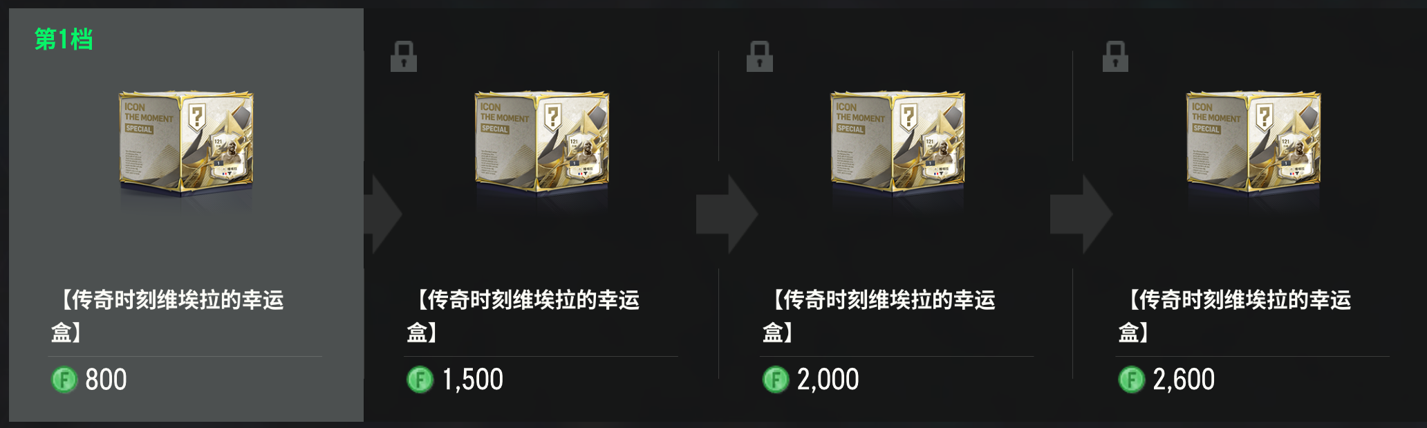1427x428 pixels.
Task: Click the arrow between 800 and 1,500 tiers
Action: (x=384, y=214)
